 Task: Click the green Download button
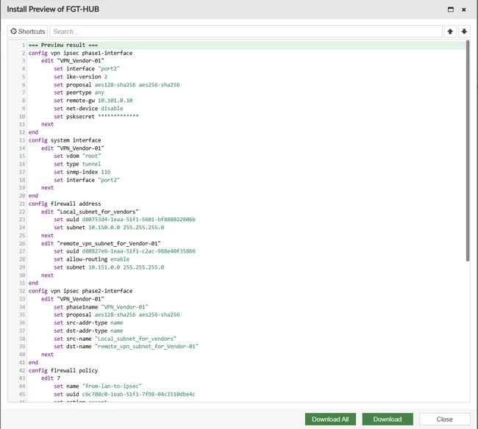click(x=388, y=419)
